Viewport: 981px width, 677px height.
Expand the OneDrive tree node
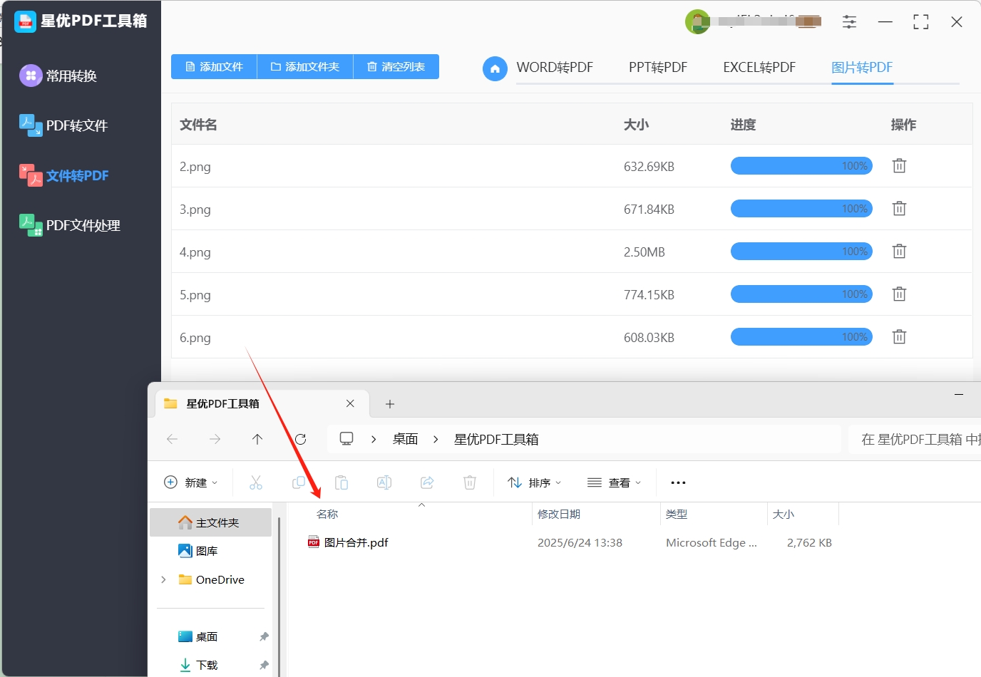[x=163, y=579]
